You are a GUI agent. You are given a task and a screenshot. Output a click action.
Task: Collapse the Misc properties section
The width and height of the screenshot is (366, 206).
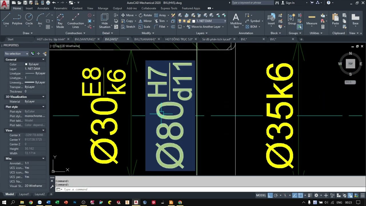[x=43, y=159]
